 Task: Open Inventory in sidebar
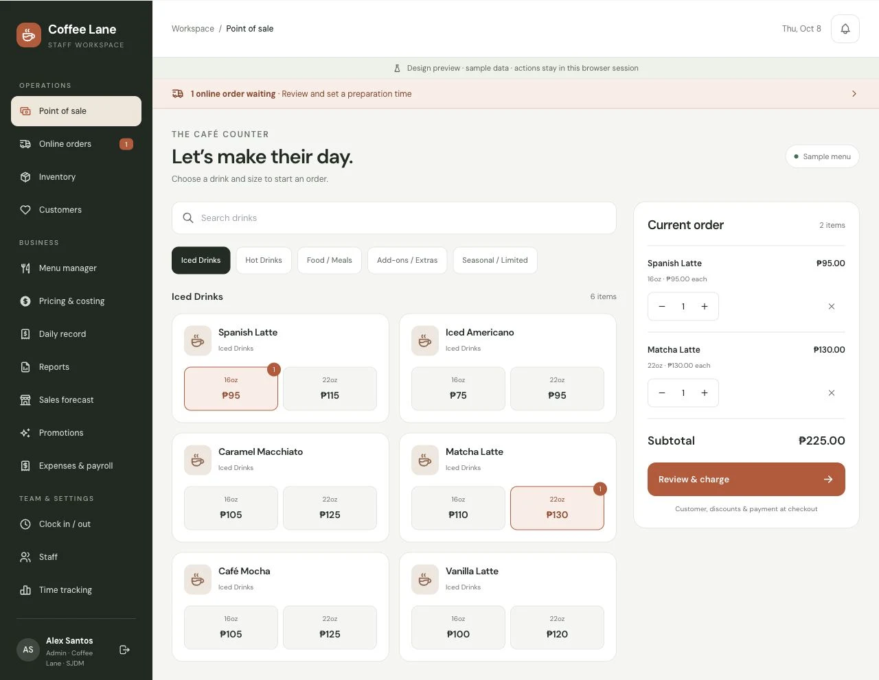coord(76,177)
